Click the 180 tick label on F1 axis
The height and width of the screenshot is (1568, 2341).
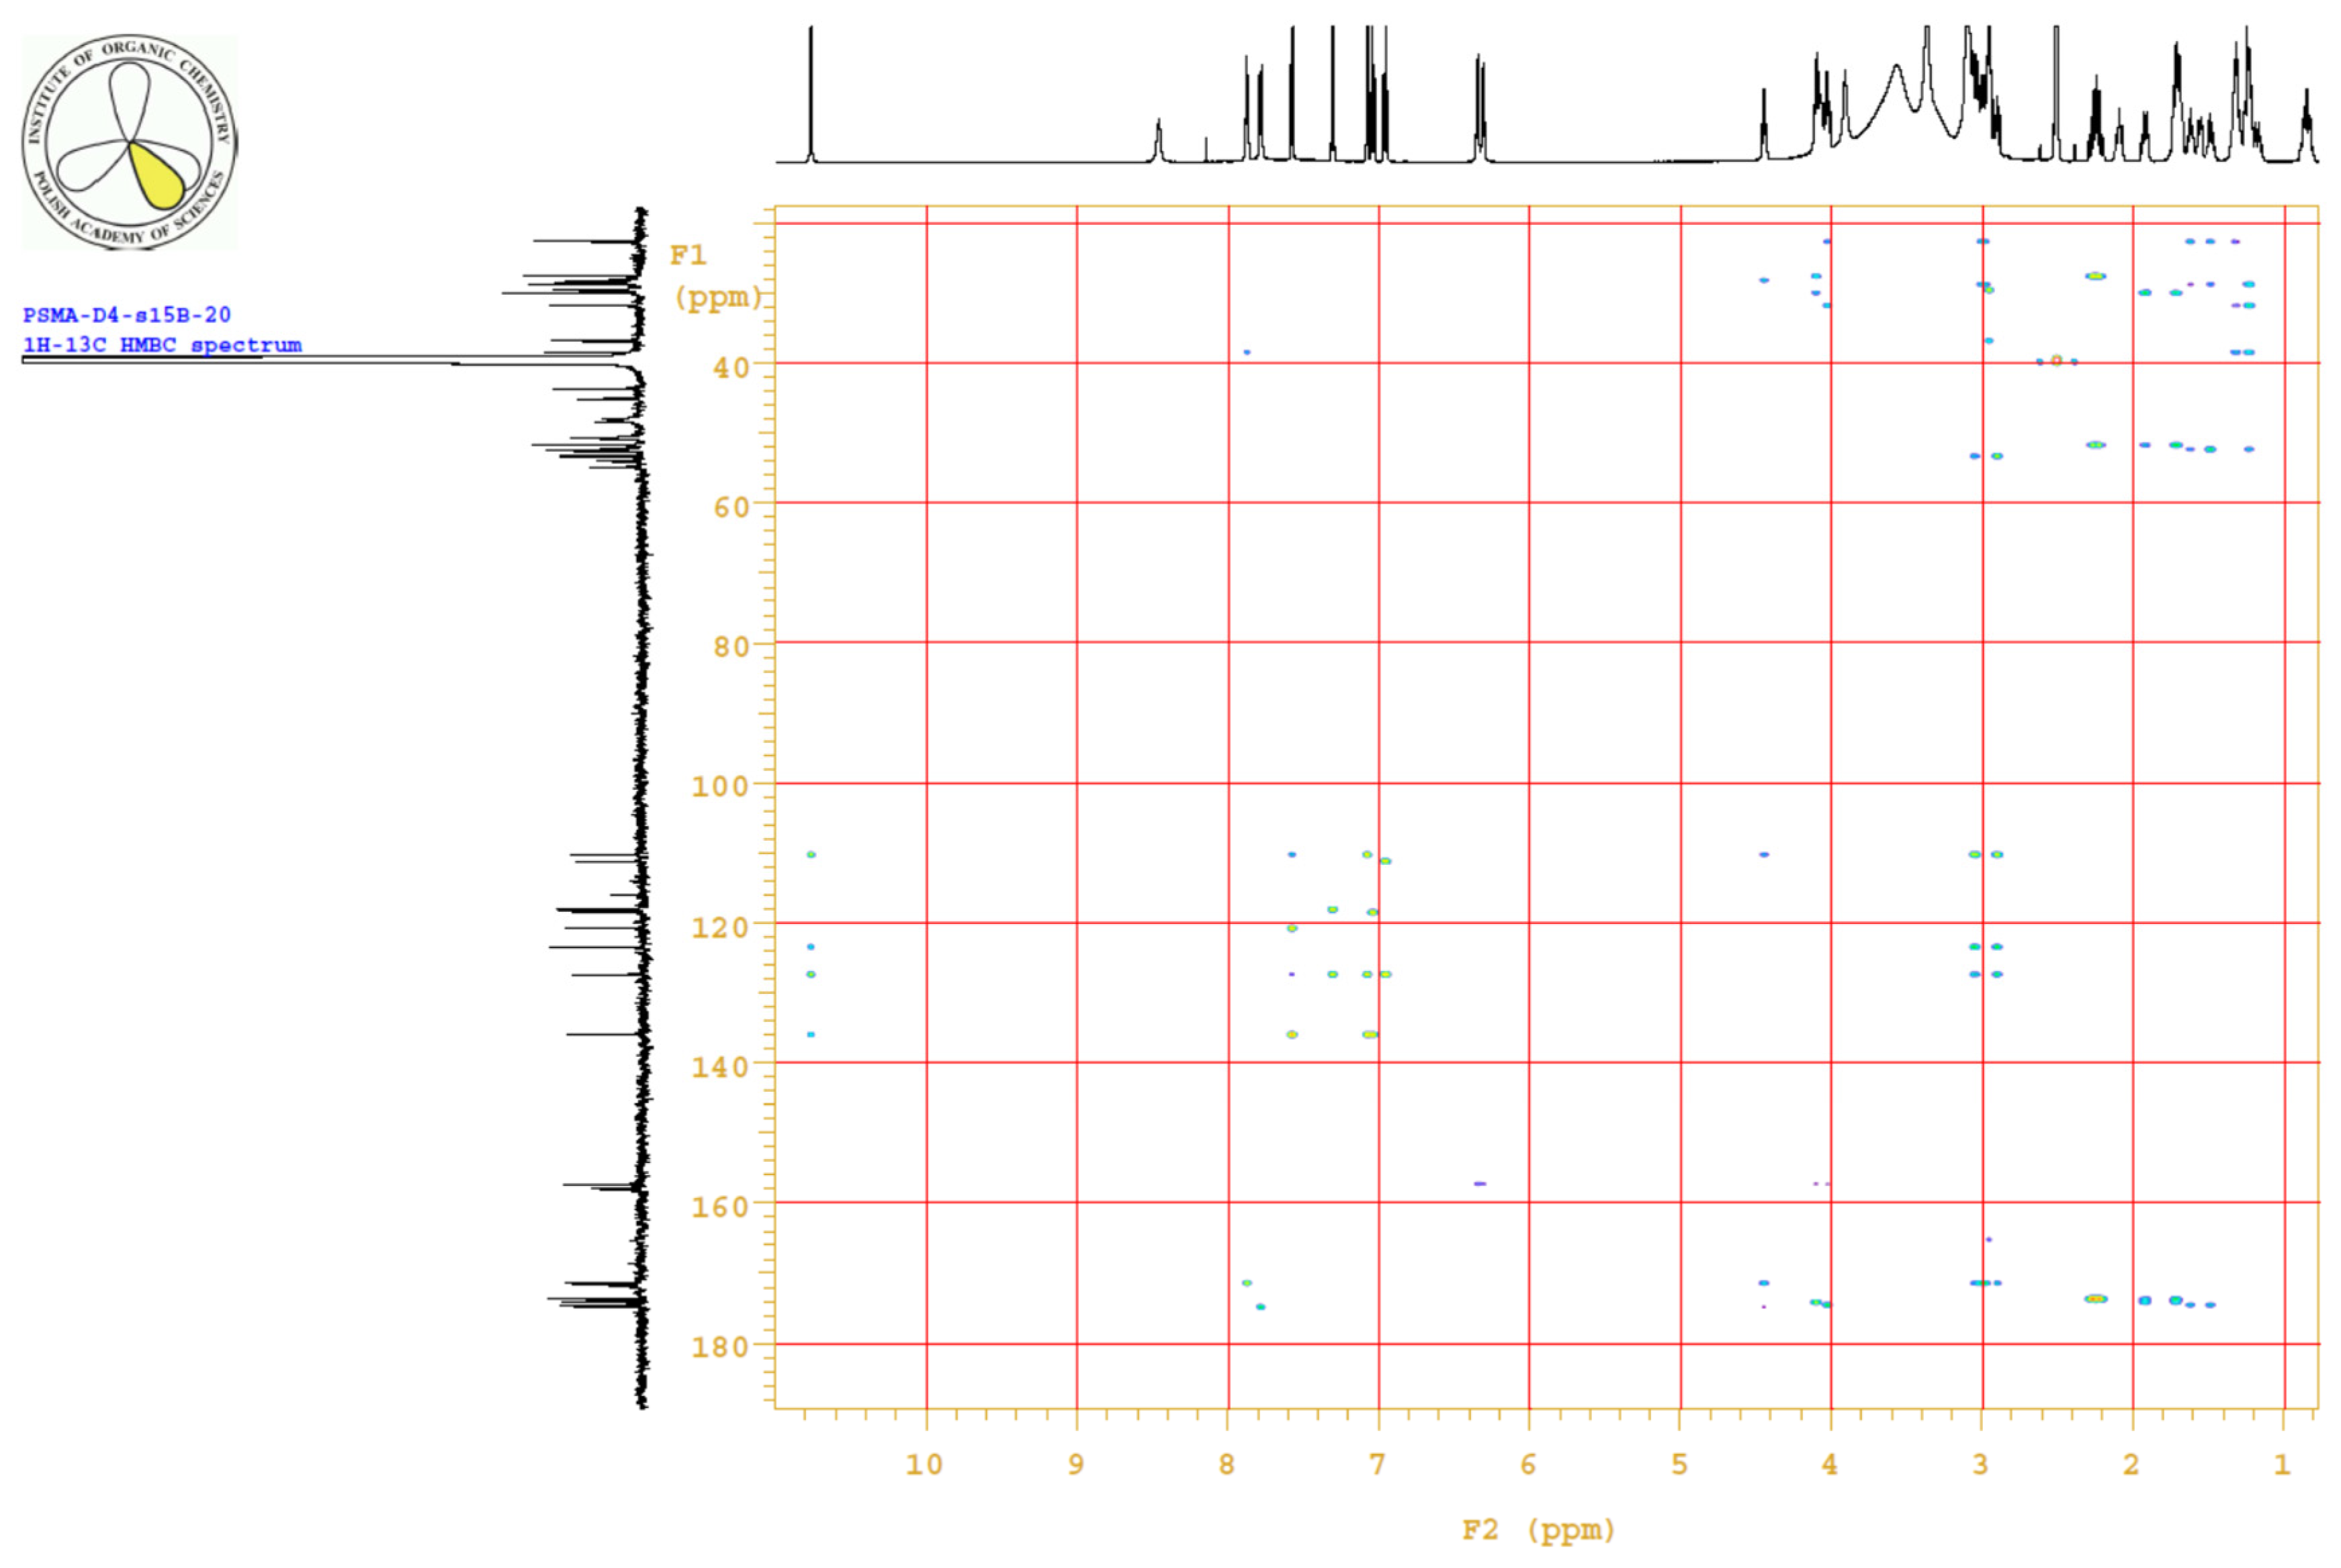[x=720, y=1347]
